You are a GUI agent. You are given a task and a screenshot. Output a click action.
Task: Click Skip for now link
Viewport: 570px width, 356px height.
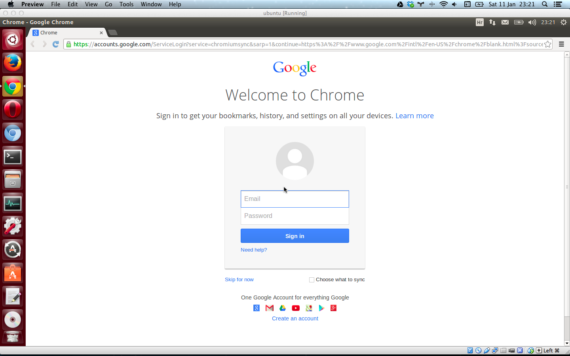pyautogui.click(x=239, y=280)
